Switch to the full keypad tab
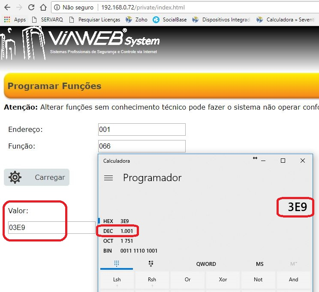This screenshot has width=319, height=292. click(117, 264)
